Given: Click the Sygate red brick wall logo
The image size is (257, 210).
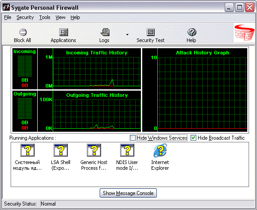Looking at the screenshot, I should [245, 33].
